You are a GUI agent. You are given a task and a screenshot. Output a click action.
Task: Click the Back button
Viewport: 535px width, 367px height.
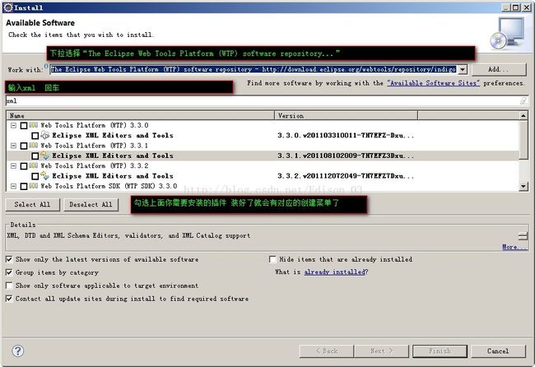(327, 351)
